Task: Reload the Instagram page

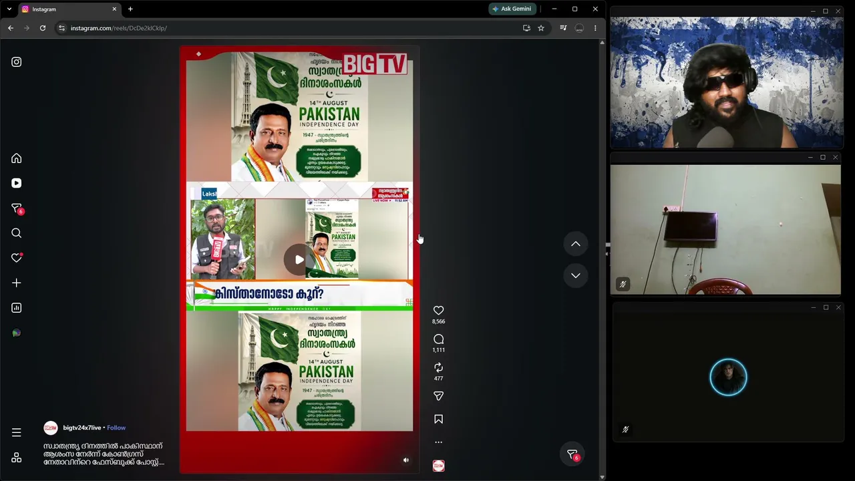Action: pos(43,28)
